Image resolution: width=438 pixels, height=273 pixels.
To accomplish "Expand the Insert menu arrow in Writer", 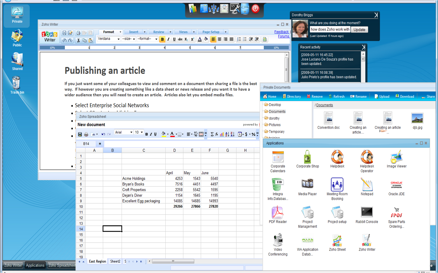I will point(145,32).
